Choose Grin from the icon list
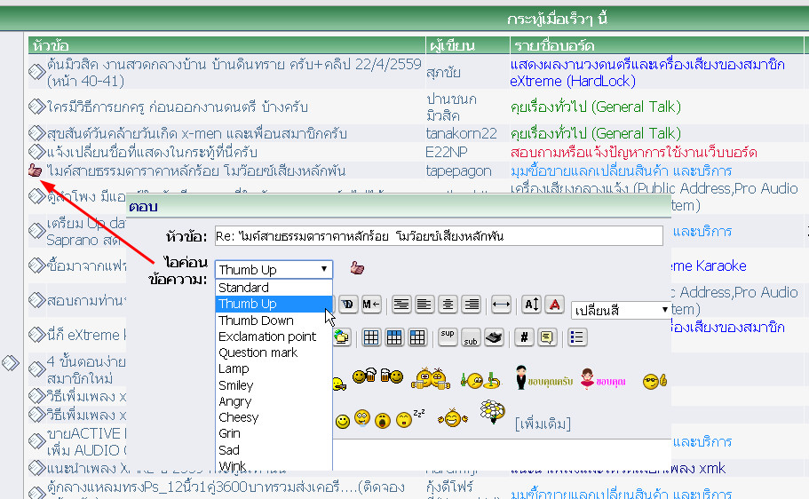 pos(274,433)
